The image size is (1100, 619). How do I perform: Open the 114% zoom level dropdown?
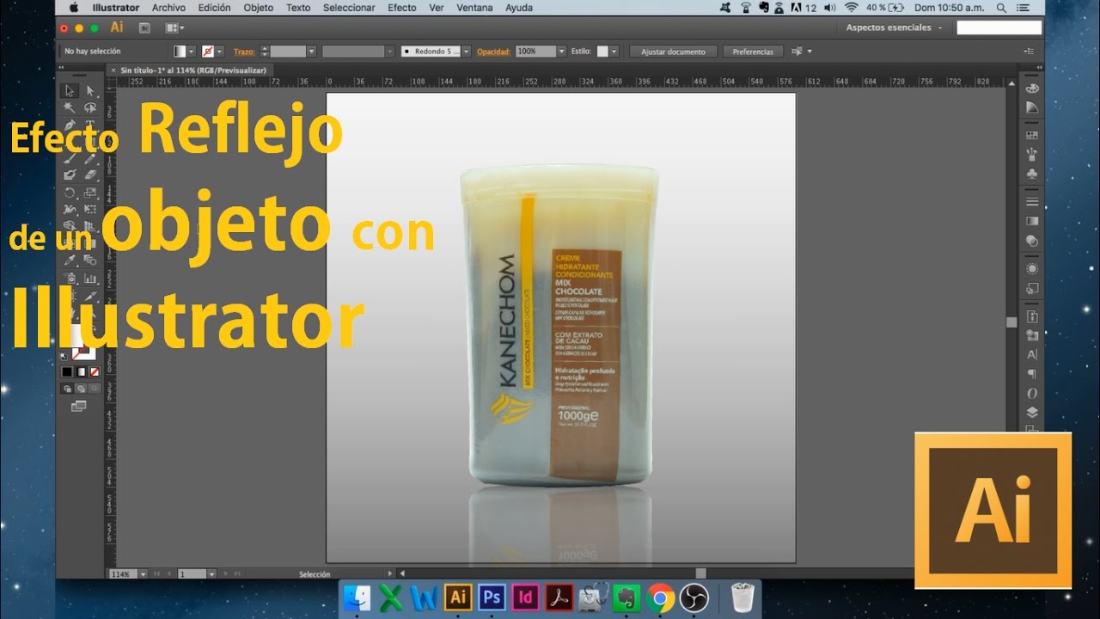(x=143, y=573)
